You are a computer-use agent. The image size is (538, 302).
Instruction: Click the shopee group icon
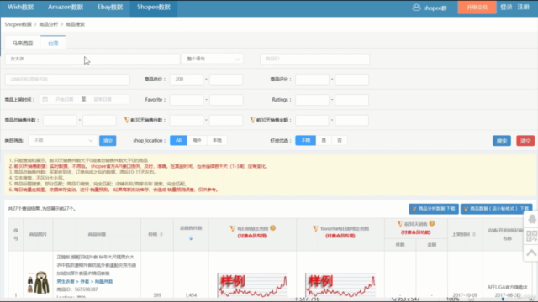coord(416,8)
